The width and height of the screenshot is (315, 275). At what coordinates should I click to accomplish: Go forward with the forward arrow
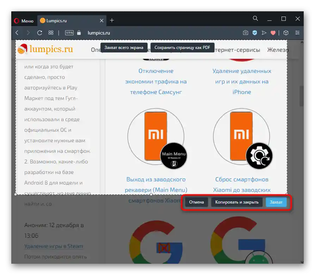[x=28, y=33]
